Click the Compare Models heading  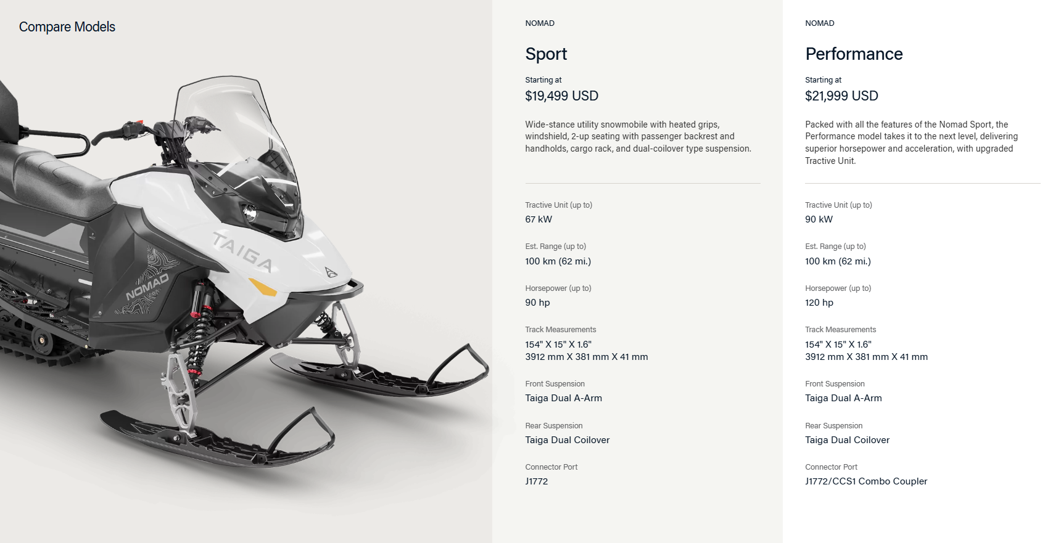click(67, 27)
